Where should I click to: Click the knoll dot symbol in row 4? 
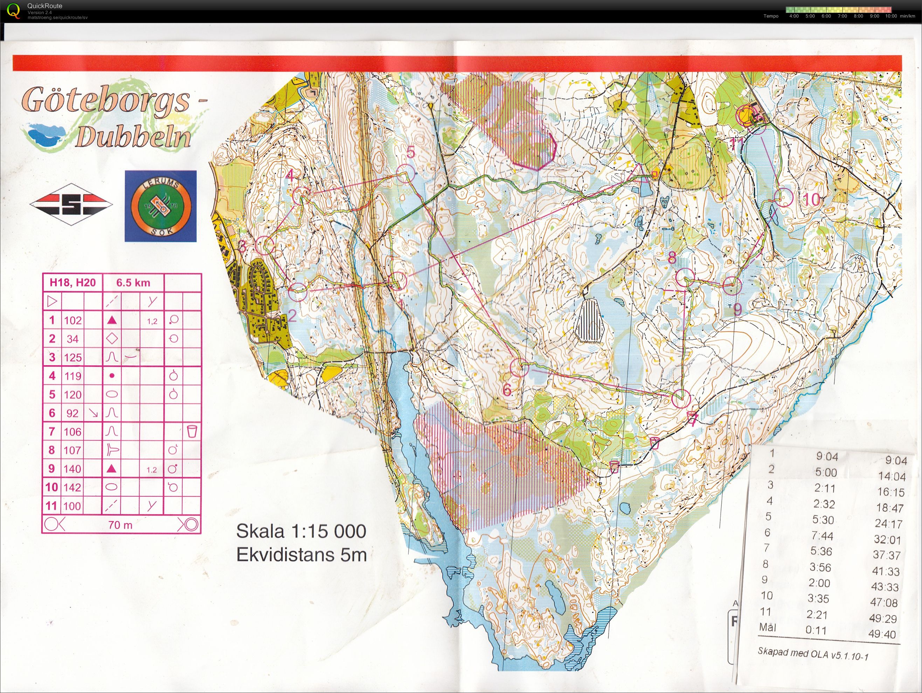click(112, 376)
